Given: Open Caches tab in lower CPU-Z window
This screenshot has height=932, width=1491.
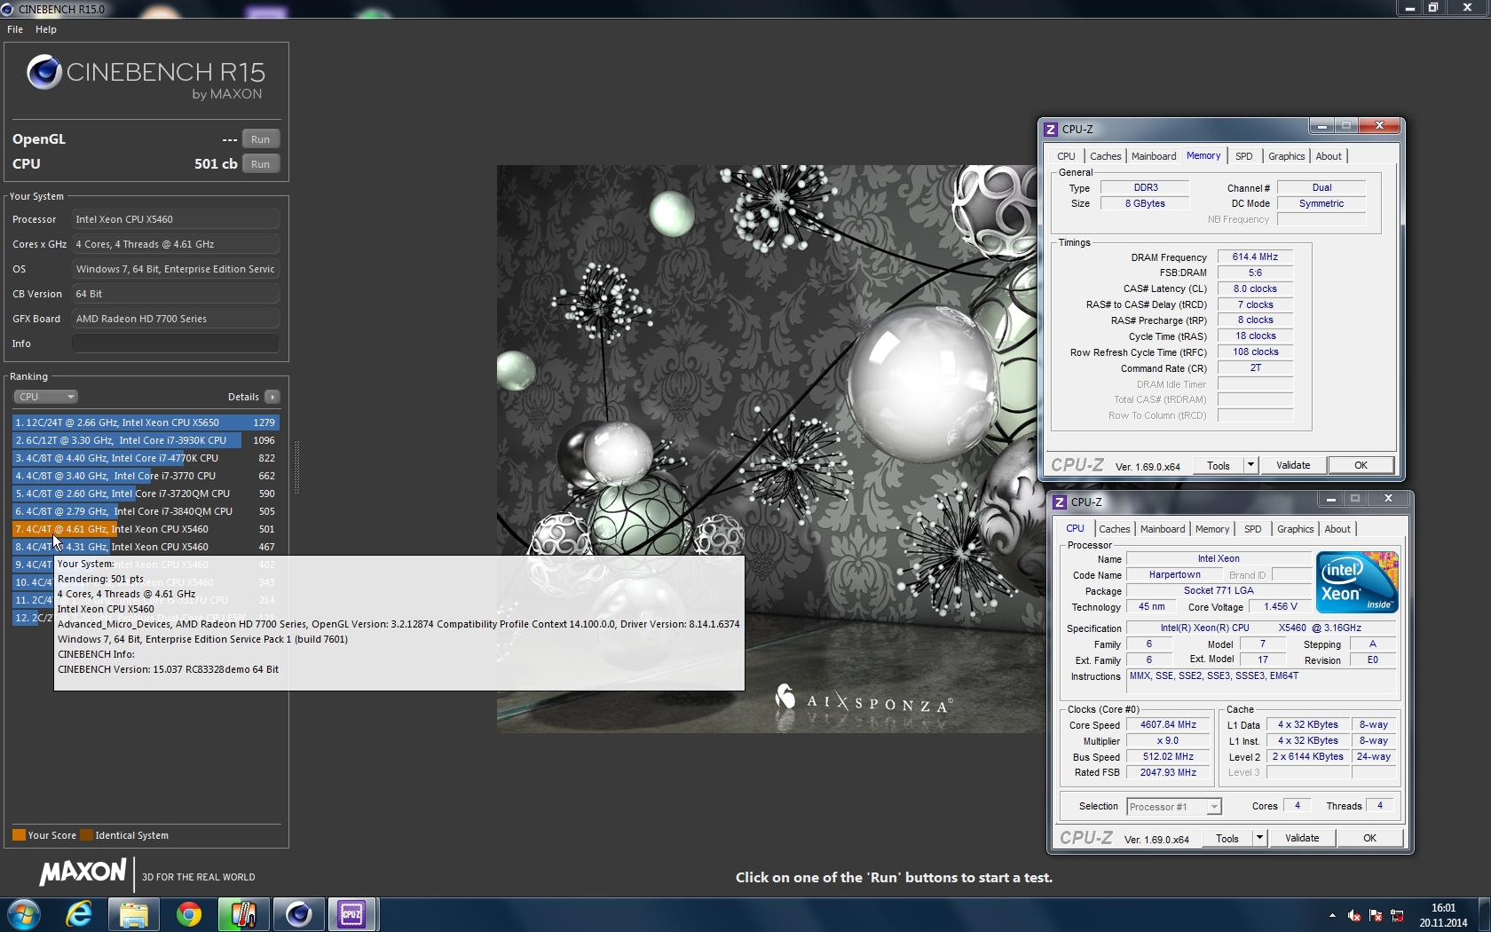Looking at the screenshot, I should click(1114, 529).
